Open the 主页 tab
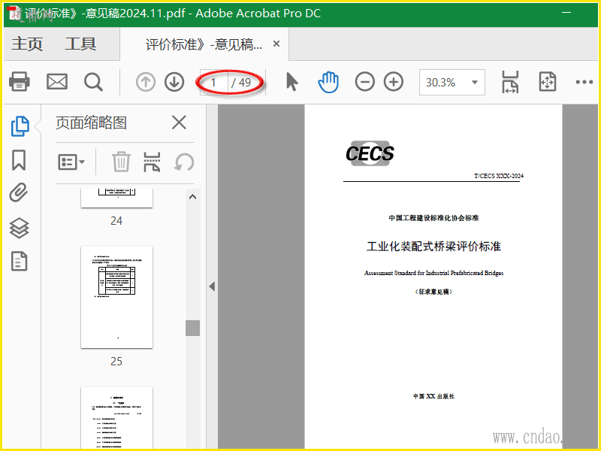601x451 pixels. click(27, 44)
